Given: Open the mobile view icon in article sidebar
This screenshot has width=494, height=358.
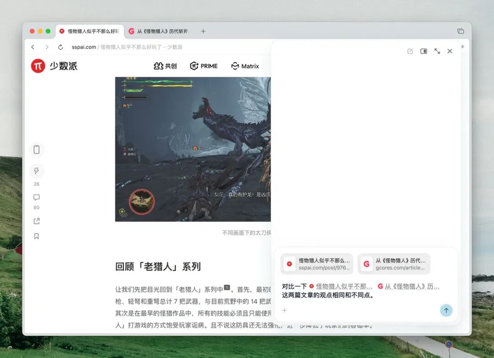Looking at the screenshot, I should 37,150.
